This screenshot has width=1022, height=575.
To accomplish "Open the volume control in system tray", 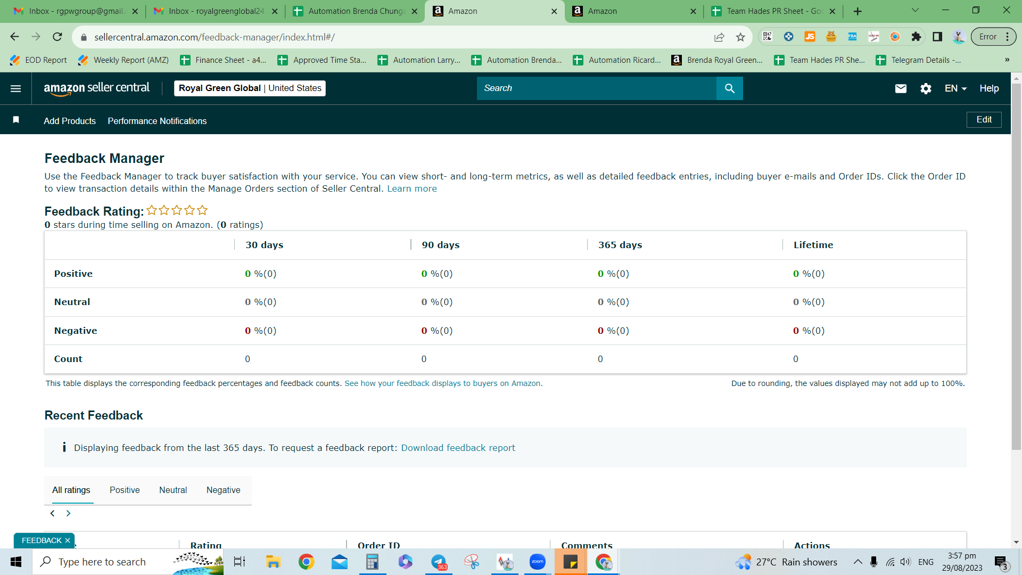I will pos(905,562).
